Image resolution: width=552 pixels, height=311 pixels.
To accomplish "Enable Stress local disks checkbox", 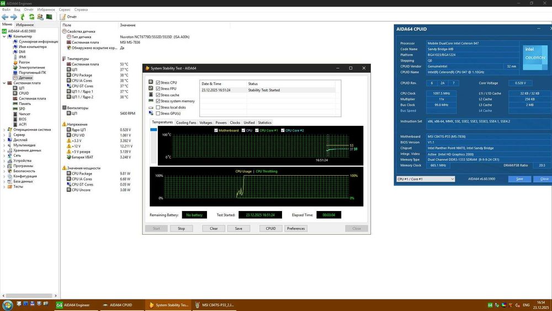I will (x=158, y=107).
